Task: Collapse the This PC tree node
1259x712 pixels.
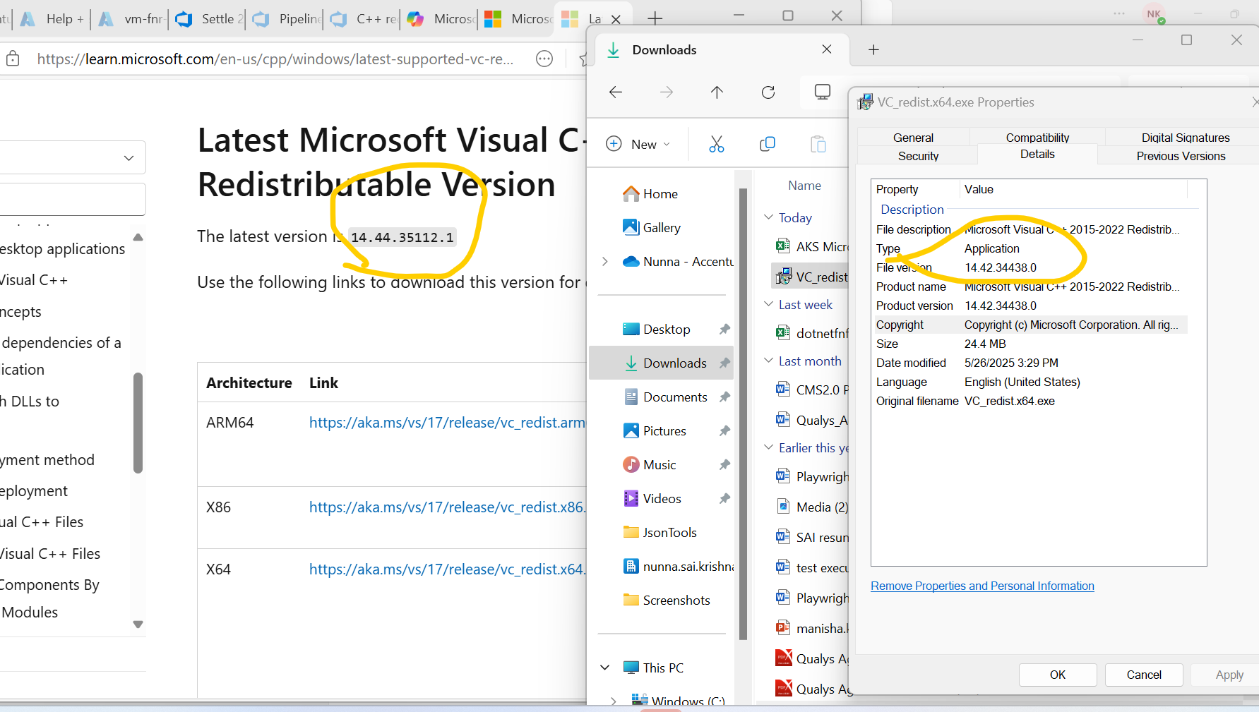Action: [x=605, y=668]
